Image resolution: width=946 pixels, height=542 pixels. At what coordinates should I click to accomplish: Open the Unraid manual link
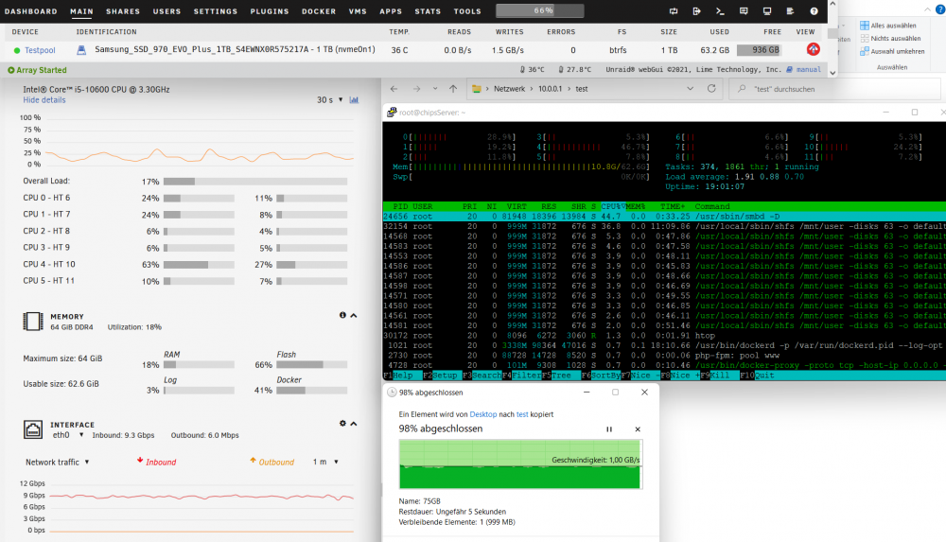(808, 69)
